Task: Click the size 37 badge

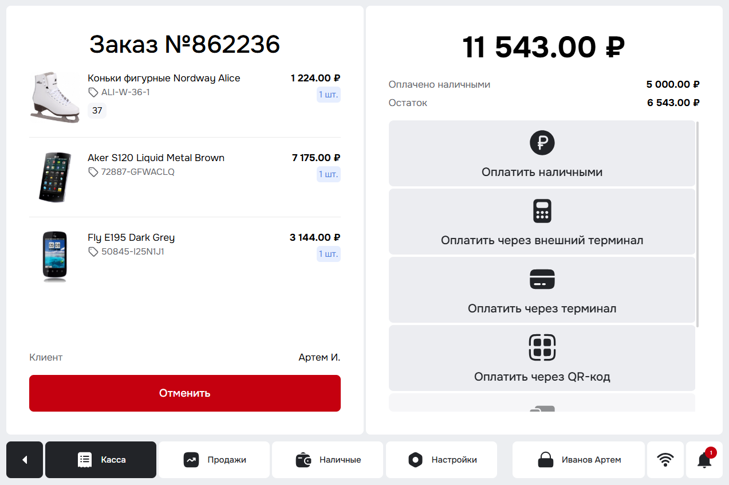Action: [97, 111]
